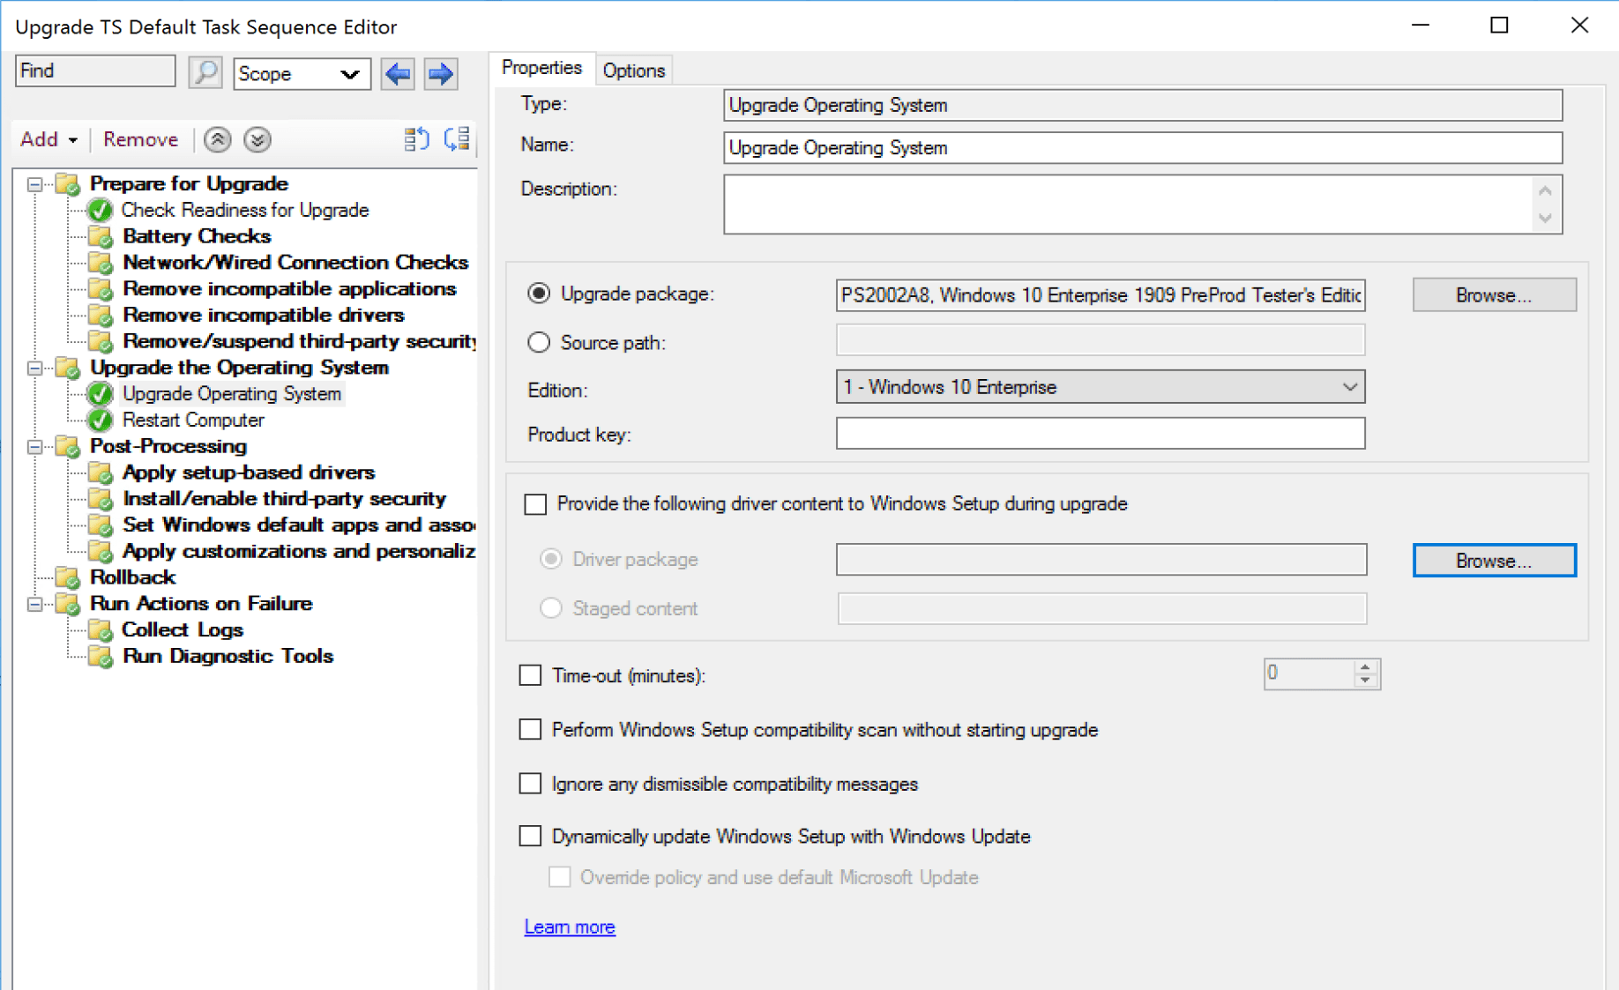Open the Learn more link
Image resolution: width=1619 pixels, height=990 pixels.
pos(569,927)
